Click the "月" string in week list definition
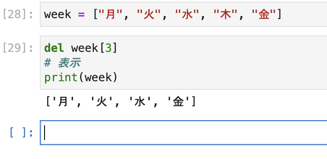The width and height of the screenshot is (327, 159). click(111, 15)
